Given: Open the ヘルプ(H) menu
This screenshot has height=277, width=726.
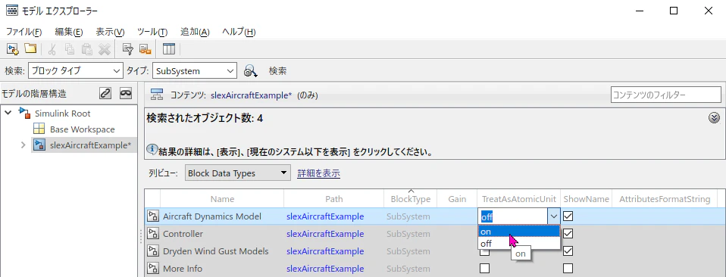Looking at the screenshot, I should point(239,32).
